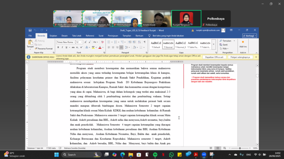This screenshot has height=159, width=284.
Task: Switch to the Referensi tab
Action: (x=90, y=36)
